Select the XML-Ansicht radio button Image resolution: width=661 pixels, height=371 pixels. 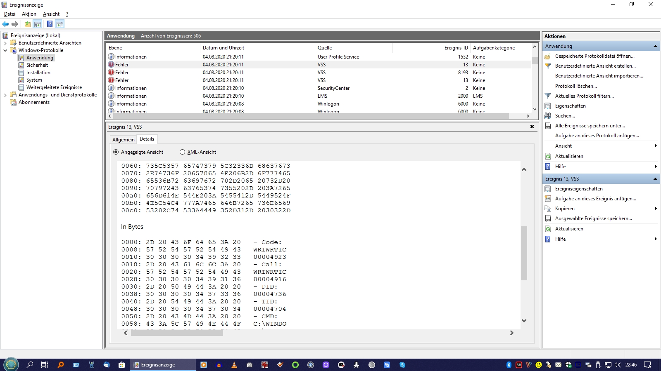[182, 152]
